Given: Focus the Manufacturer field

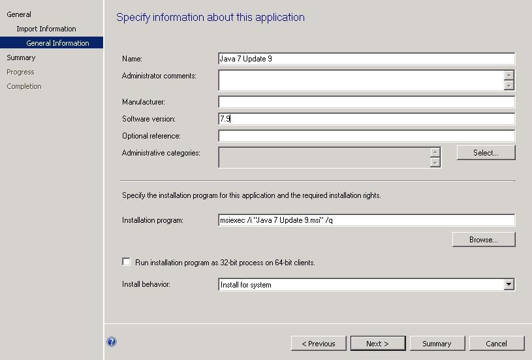Looking at the screenshot, I should (366, 102).
